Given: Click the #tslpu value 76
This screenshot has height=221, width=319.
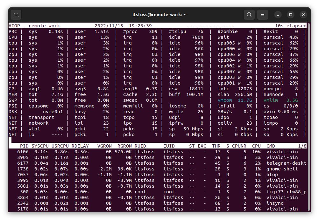Looking at the screenshot, I should pyautogui.click(x=201, y=31).
